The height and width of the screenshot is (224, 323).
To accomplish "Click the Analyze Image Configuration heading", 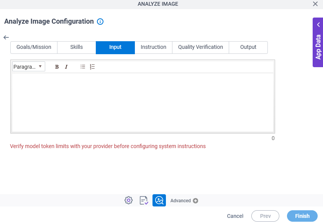I will pos(49,21).
